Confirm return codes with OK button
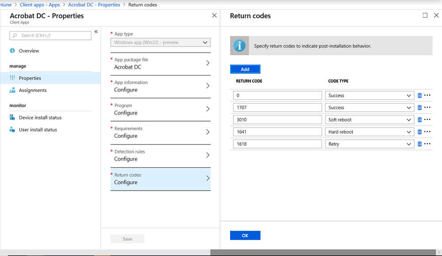Viewport: 442px width, 256px height. (x=245, y=236)
